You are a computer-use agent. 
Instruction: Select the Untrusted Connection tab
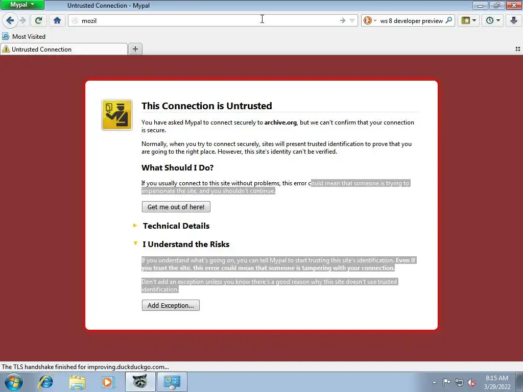coord(64,50)
